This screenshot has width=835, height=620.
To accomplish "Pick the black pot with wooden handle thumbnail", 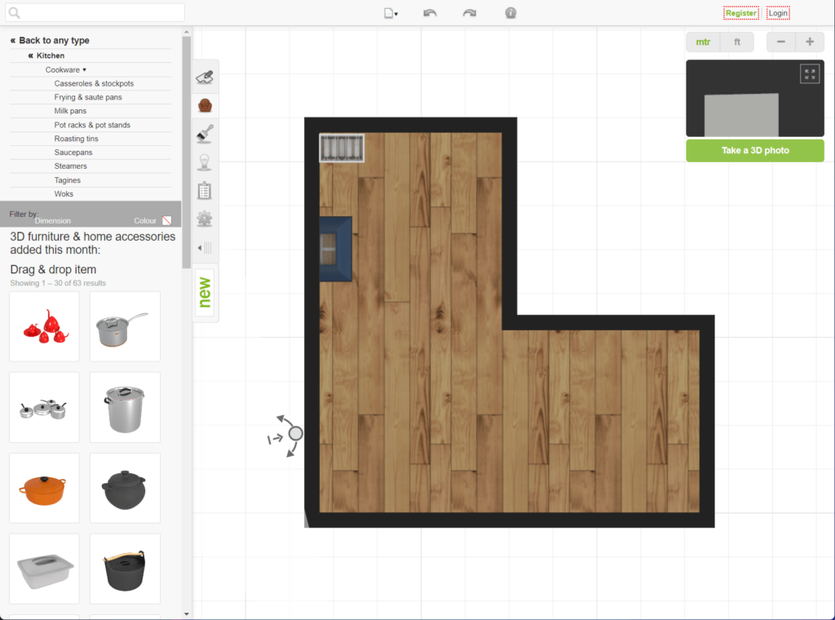I will click(x=125, y=569).
